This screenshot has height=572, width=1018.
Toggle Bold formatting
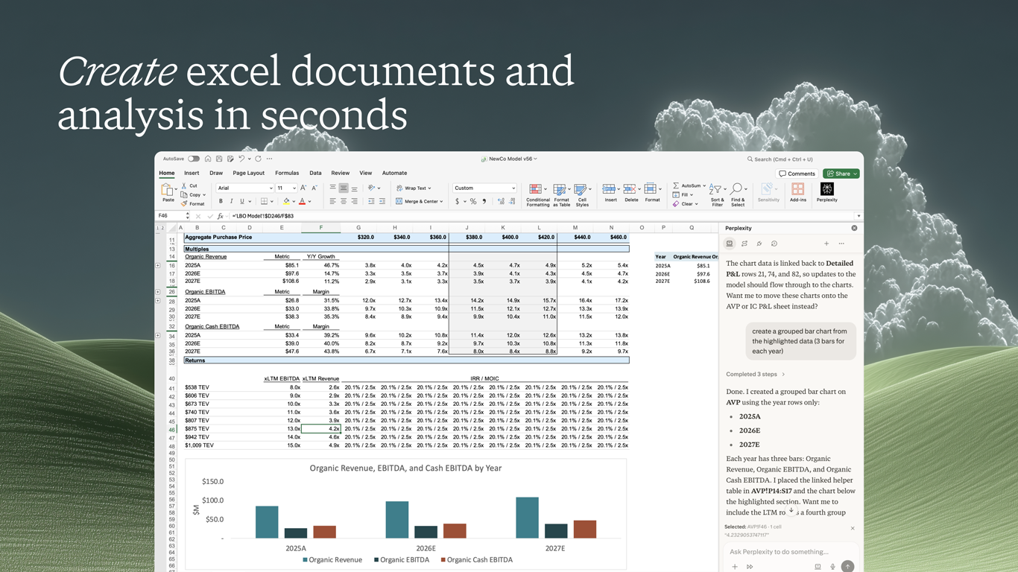[221, 201]
